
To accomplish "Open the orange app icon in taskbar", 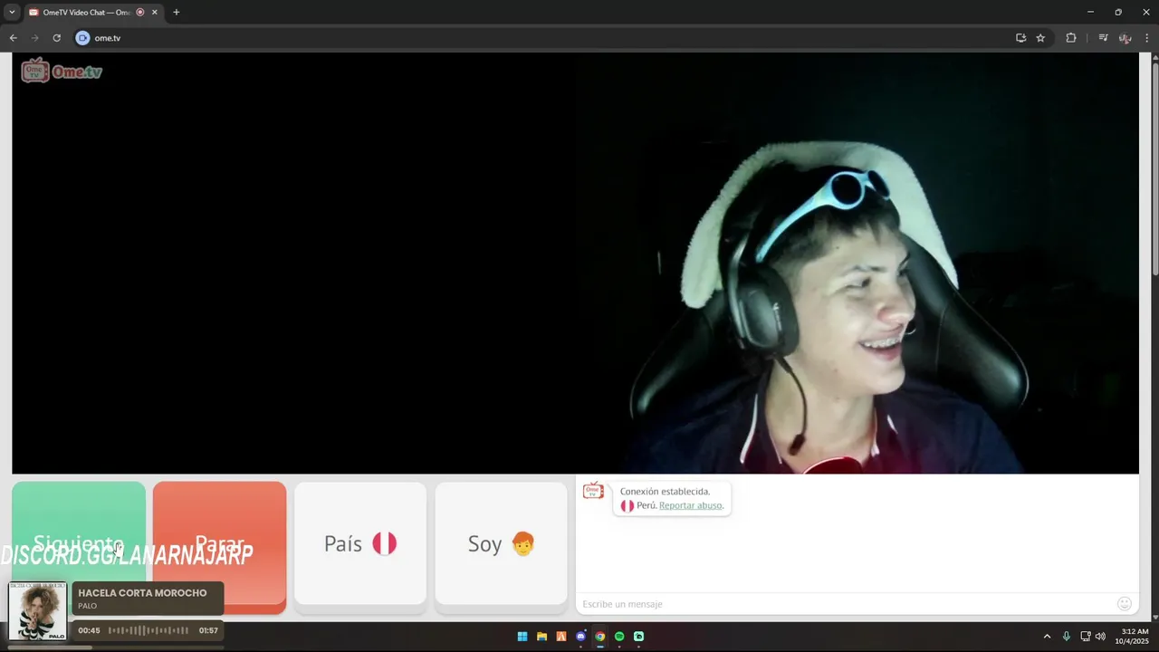I will click(561, 637).
